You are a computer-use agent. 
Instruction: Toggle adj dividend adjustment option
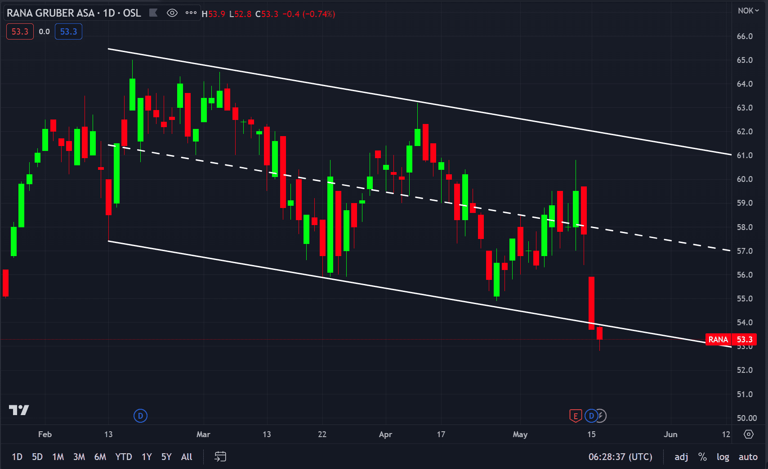pyautogui.click(x=681, y=457)
